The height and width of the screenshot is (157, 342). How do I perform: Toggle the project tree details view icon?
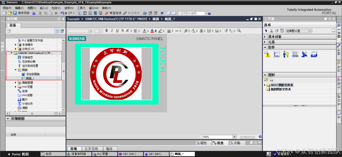click(57, 31)
